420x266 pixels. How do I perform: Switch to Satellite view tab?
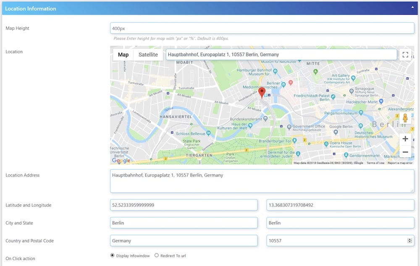click(x=148, y=55)
